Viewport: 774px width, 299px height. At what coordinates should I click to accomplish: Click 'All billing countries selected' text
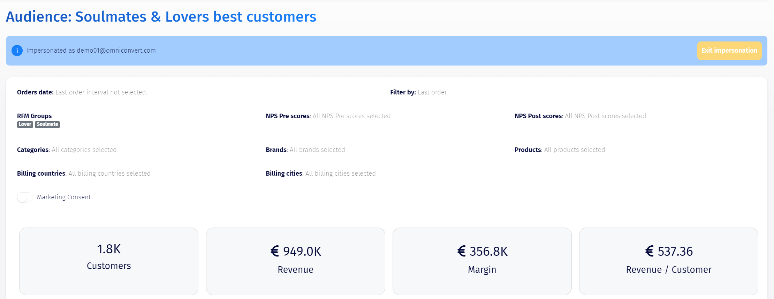[109, 174]
